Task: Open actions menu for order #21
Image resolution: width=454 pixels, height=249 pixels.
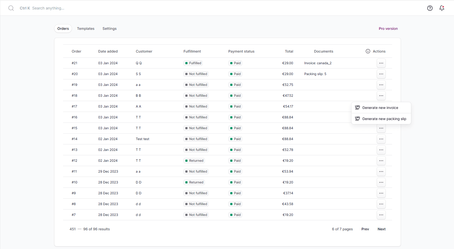Action: (381, 63)
